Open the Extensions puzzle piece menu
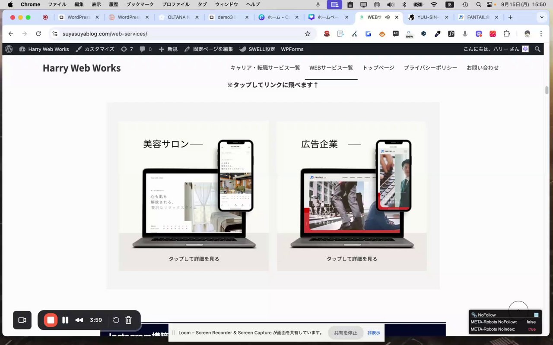 [507, 34]
